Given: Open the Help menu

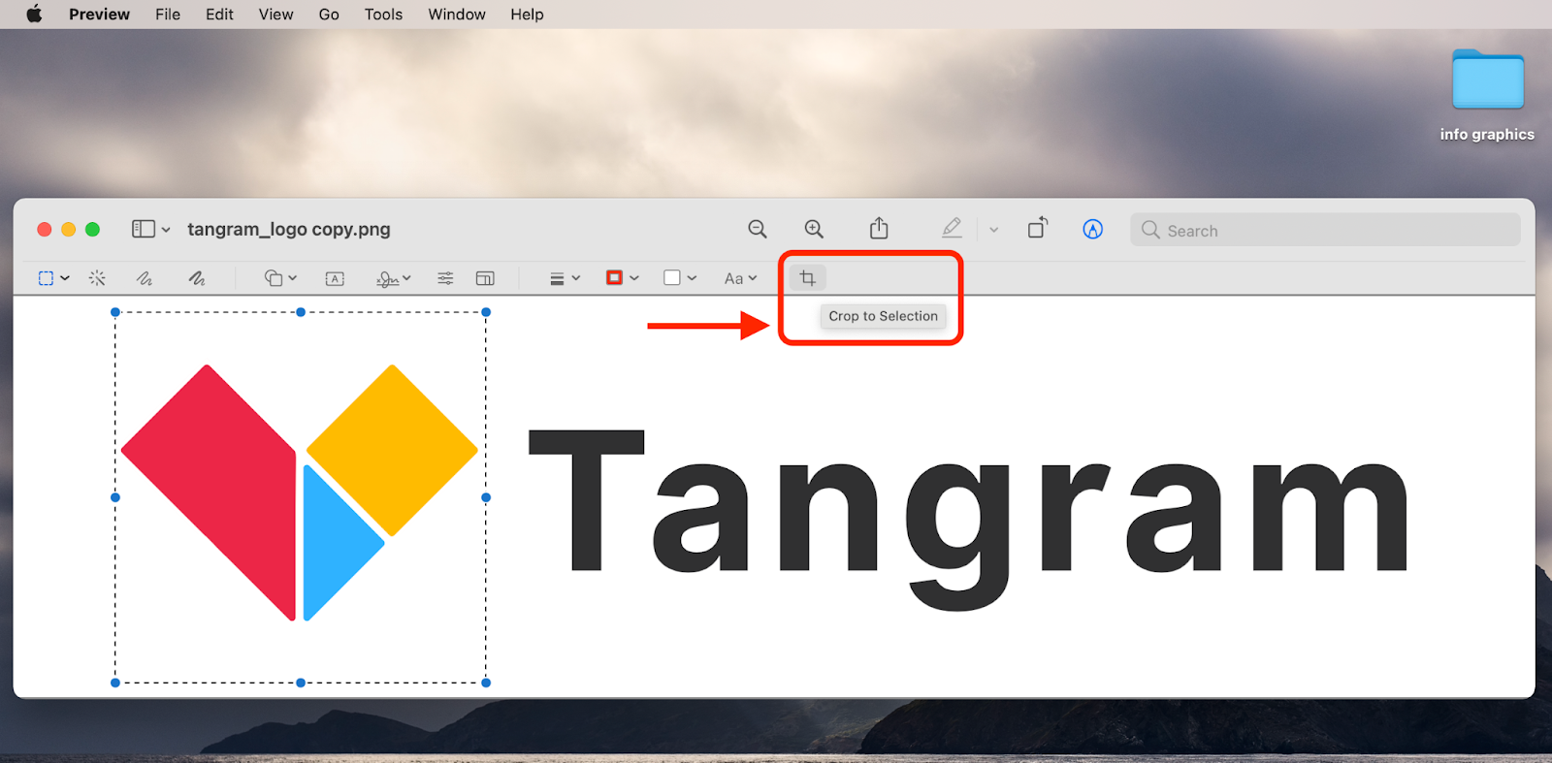Looking at the screenshot, I should (x=527, y=15).
